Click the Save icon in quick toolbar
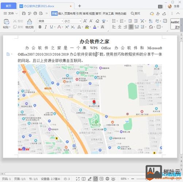This screenshot has width=183, height=182. tap(24, 13)
